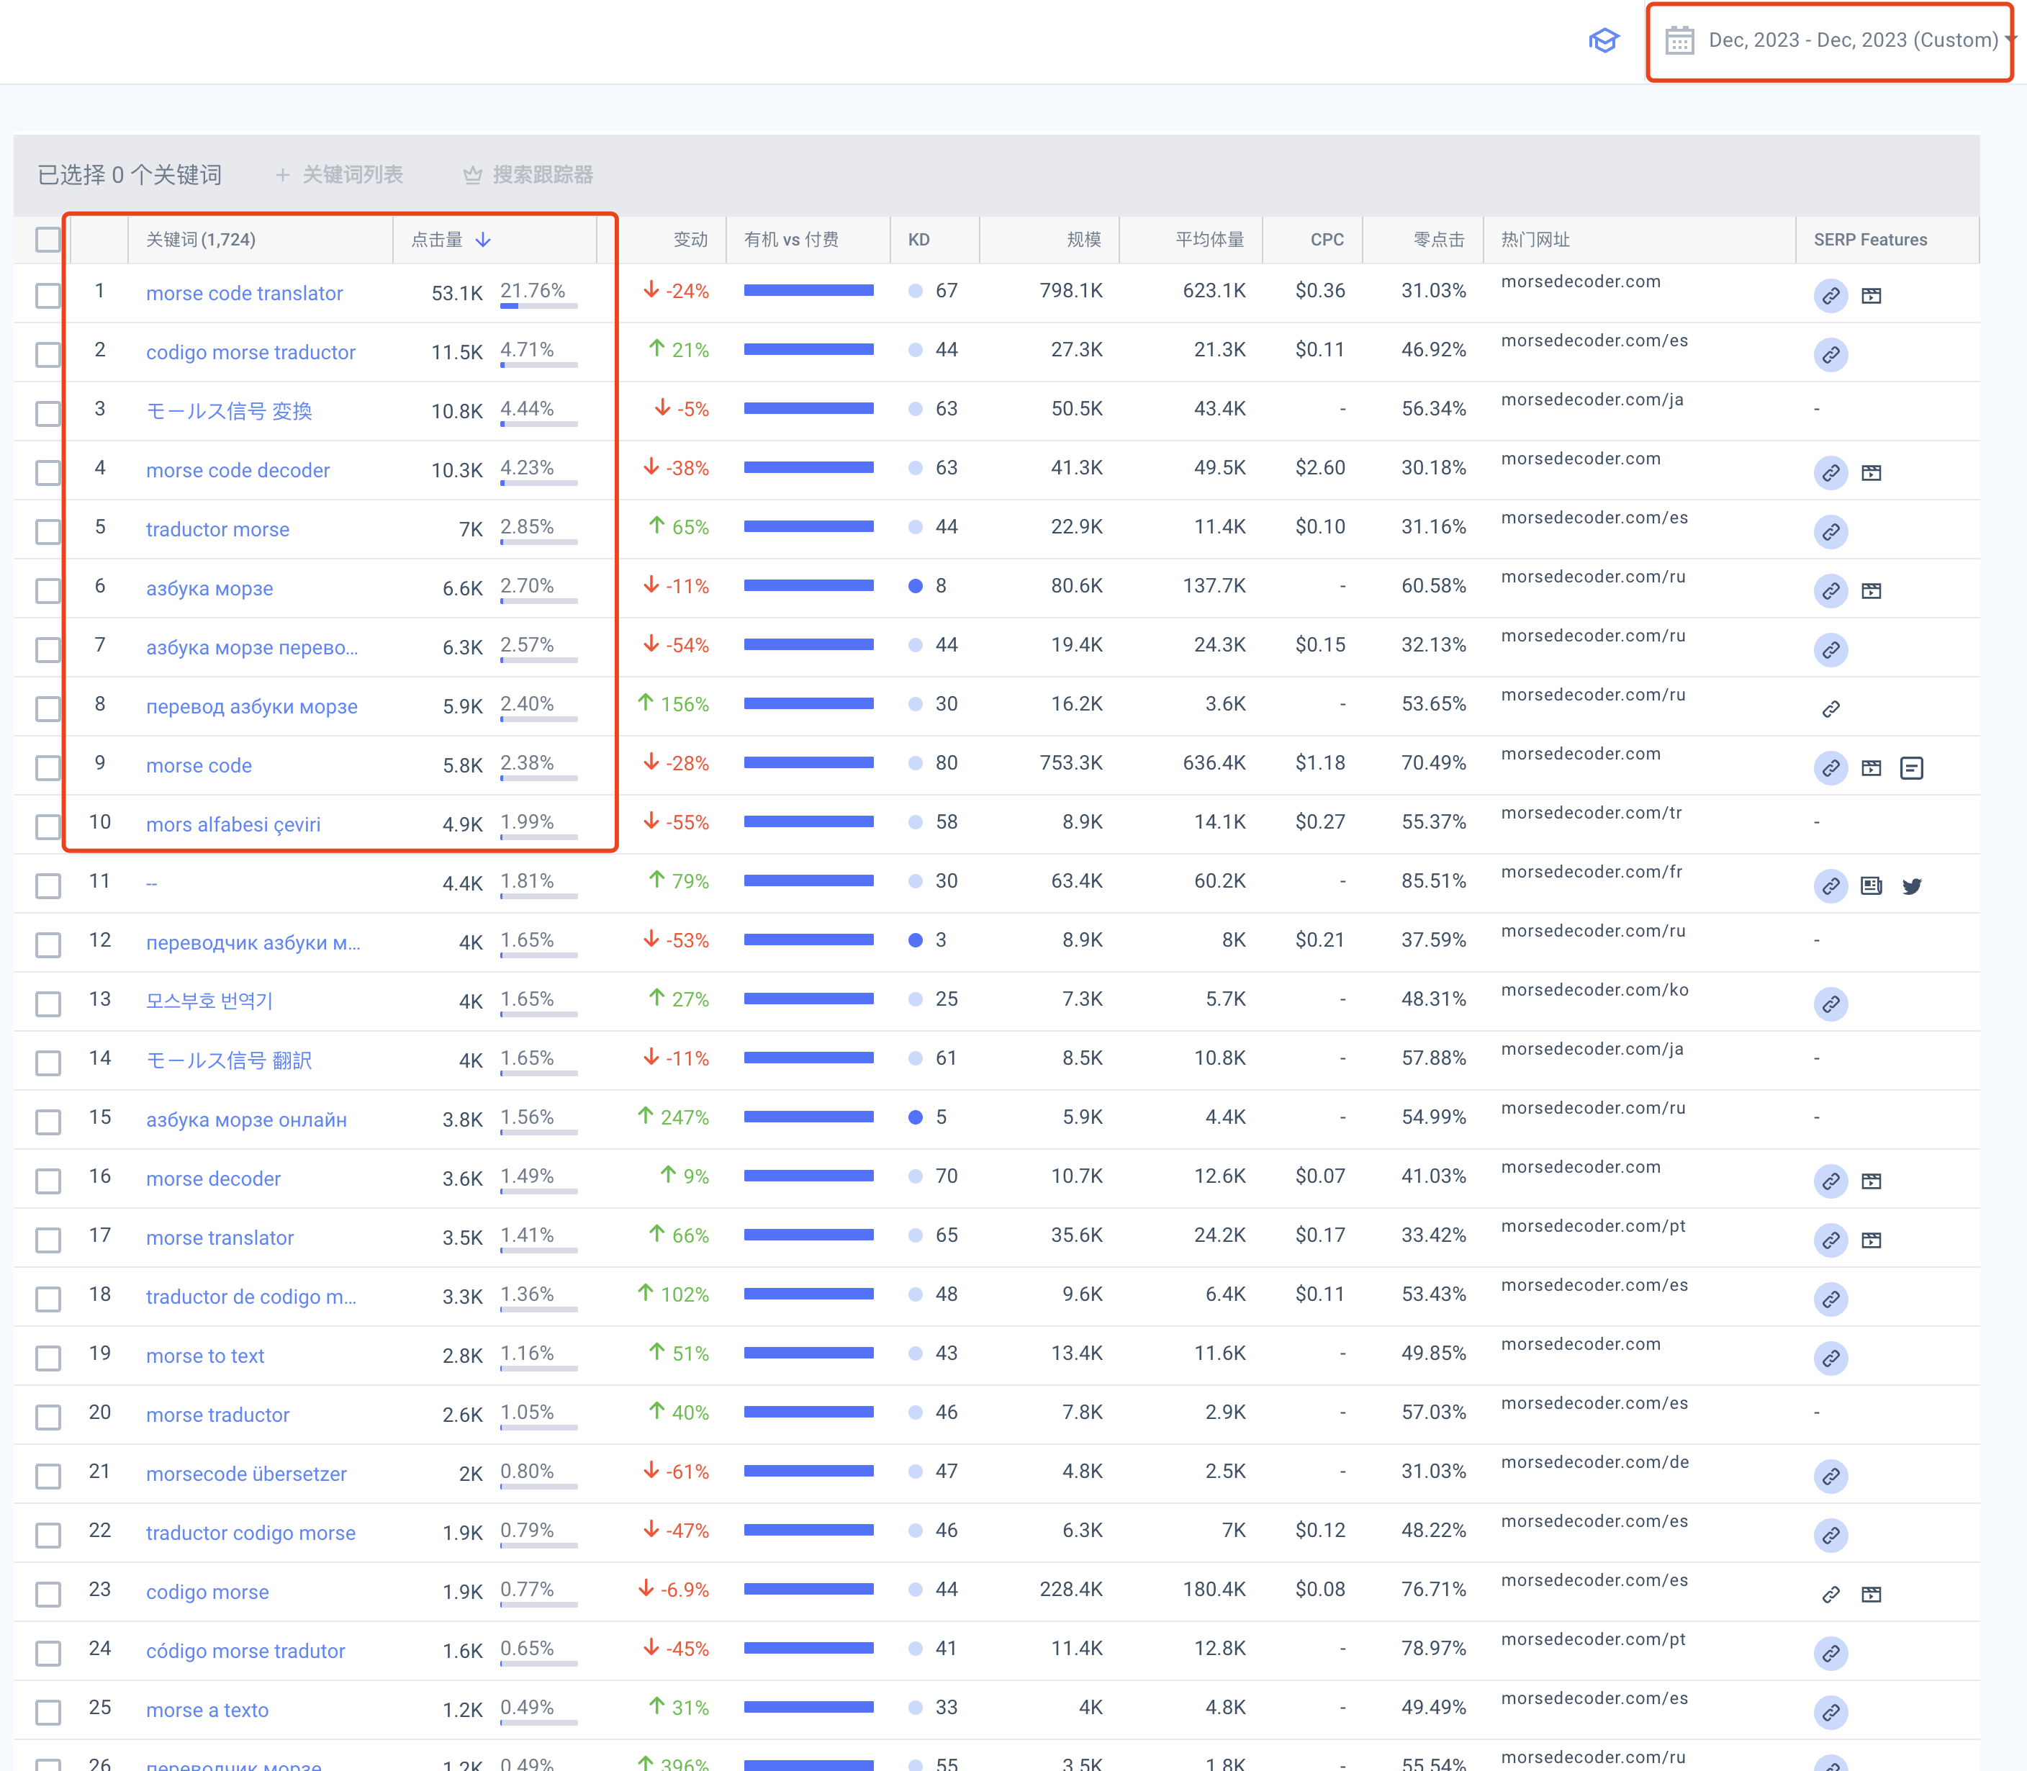The height and width of the screenshot is (1771, 2027).
Task: Click the video SERP icon for morse code decoder
Action: point(1871,472)
